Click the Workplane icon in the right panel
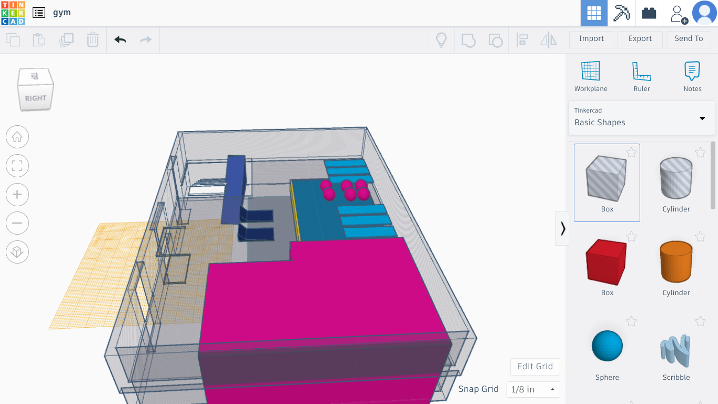This screenshot has height=404, width=718. click(590, 70)
